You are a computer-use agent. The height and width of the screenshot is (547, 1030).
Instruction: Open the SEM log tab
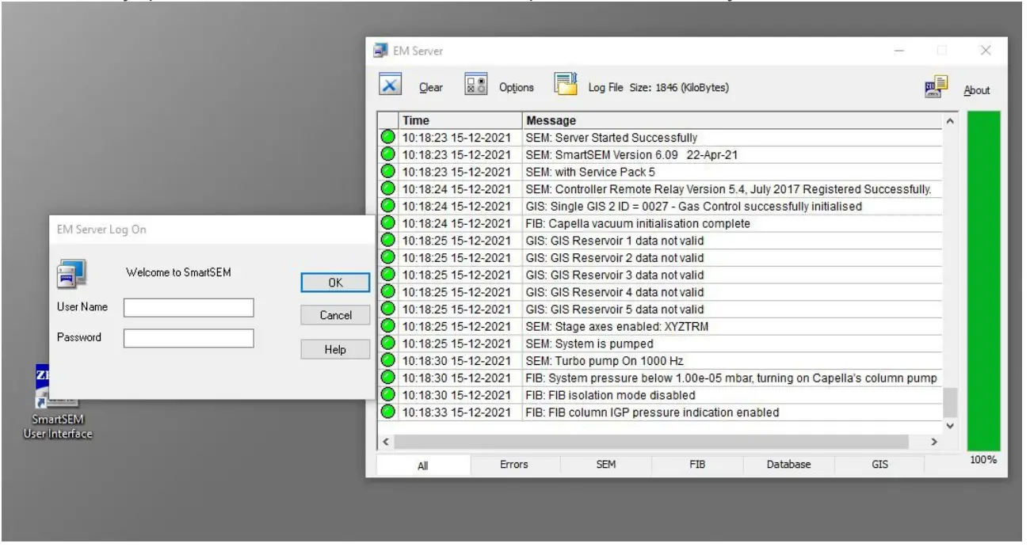tap(606, 465)
